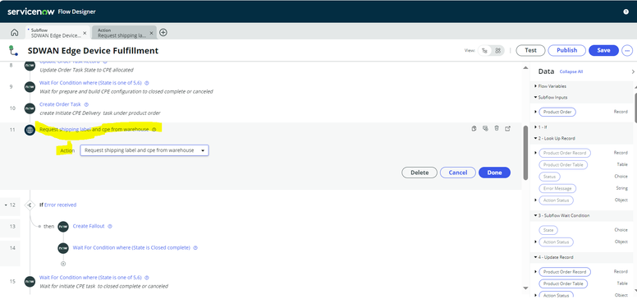The image size is (637, 304).
Task: Collapse the Subflow Inputs section
Action: click(535, 98)
